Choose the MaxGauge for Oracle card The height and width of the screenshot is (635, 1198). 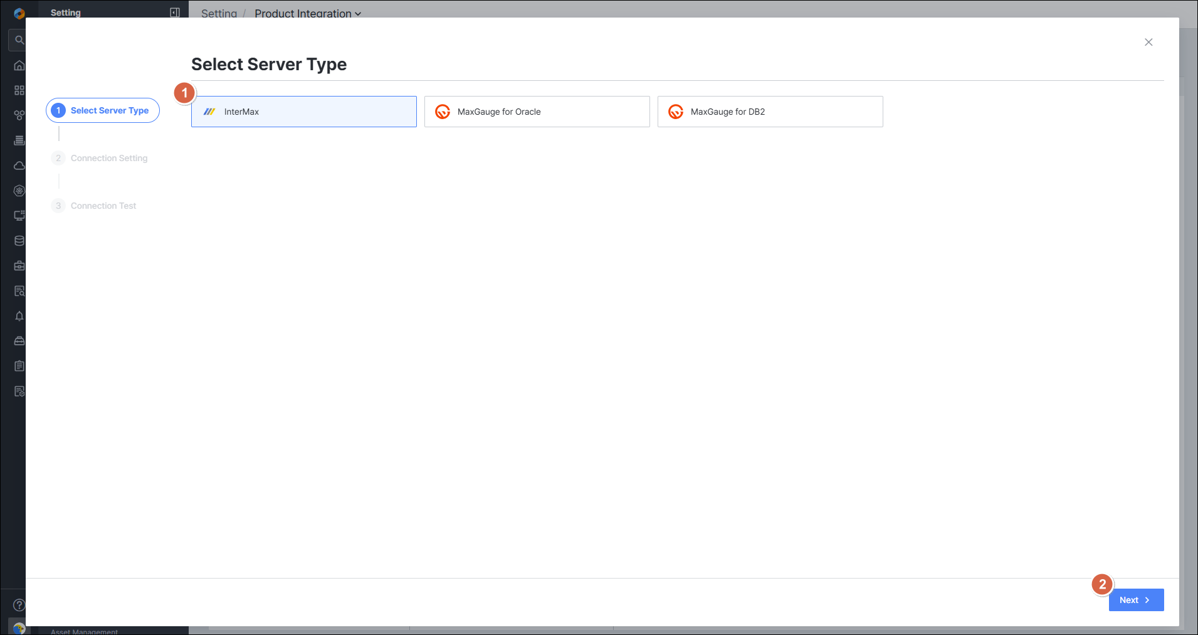(537, 112)
